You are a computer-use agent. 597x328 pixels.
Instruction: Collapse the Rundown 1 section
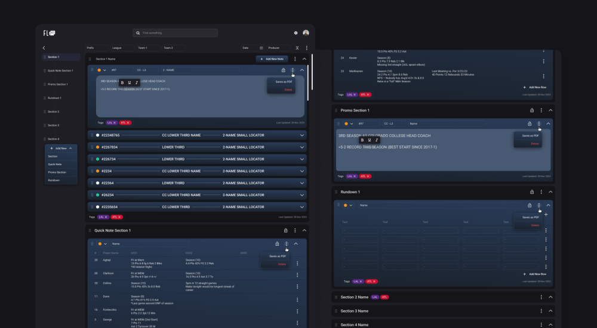[550, 192]
